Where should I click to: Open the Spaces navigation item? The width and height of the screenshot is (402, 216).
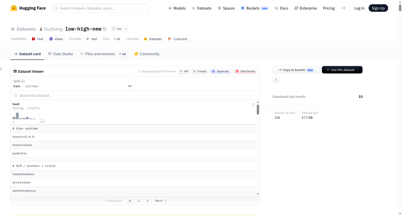coord(226,8)
